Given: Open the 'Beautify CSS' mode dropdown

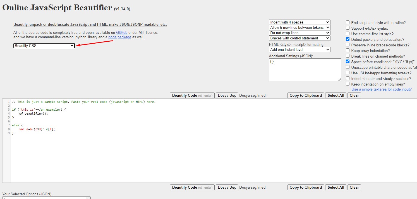Looking at the screenshot, I should coord(44,45).
